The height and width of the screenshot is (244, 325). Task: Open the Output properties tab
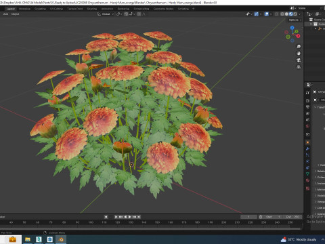(x=307, y=107)
